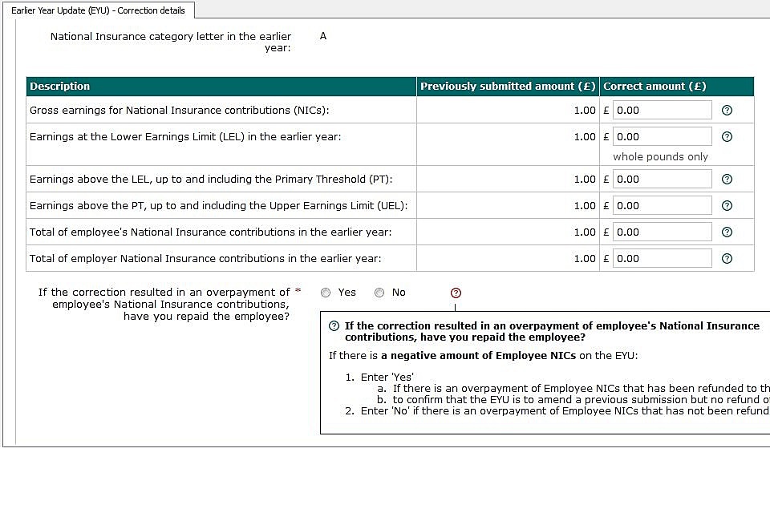Open the Earlier Year Update Correction details tab

pos(98,10)
